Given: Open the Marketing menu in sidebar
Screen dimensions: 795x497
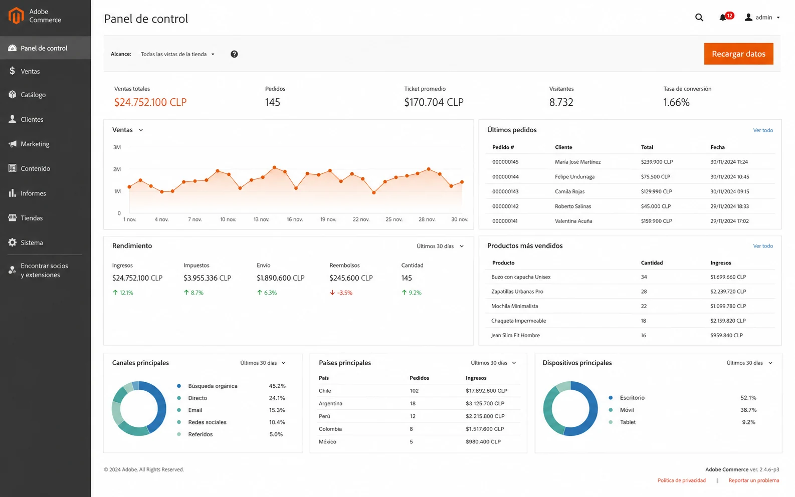Looking at the screenshot, I should click(x=45, y=144).
